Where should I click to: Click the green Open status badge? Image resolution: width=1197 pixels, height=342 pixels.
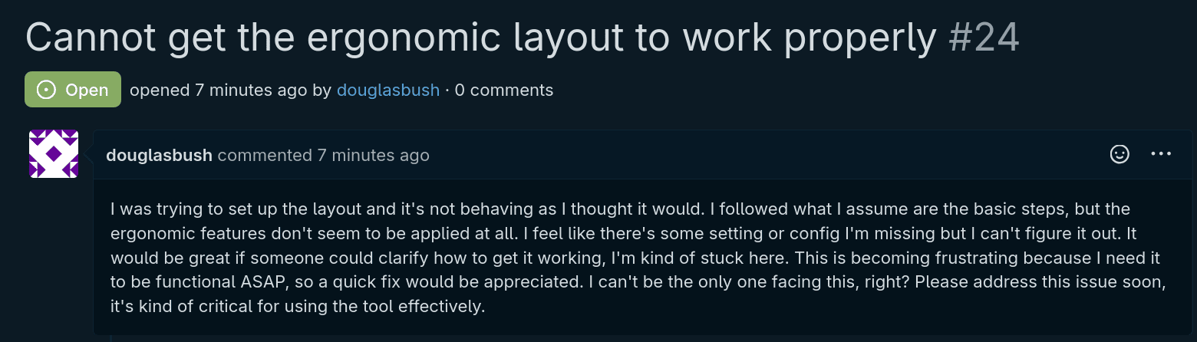73,90
